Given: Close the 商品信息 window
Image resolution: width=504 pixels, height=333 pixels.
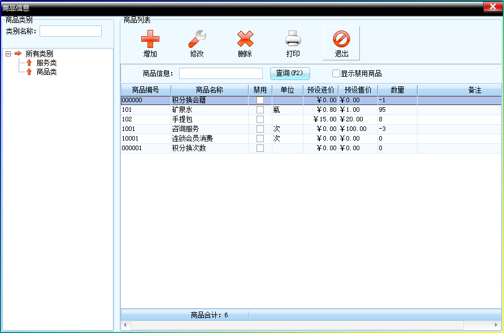Looking at the screenshot, I should pos(493,7).
